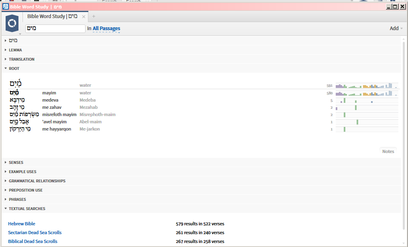408x247 pixels.
Task: Minimize the Bible Word Study window
Action: tap(388, 6)
